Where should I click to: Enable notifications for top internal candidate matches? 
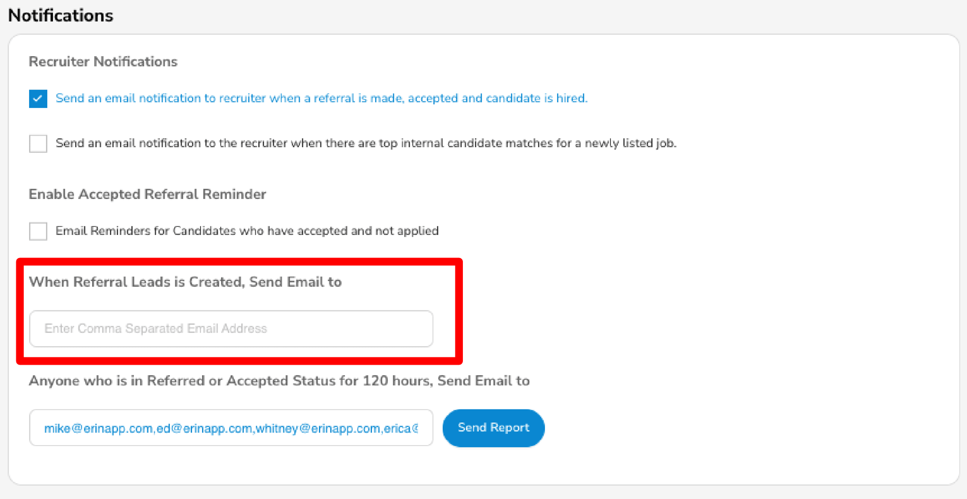tap(38, 144)
